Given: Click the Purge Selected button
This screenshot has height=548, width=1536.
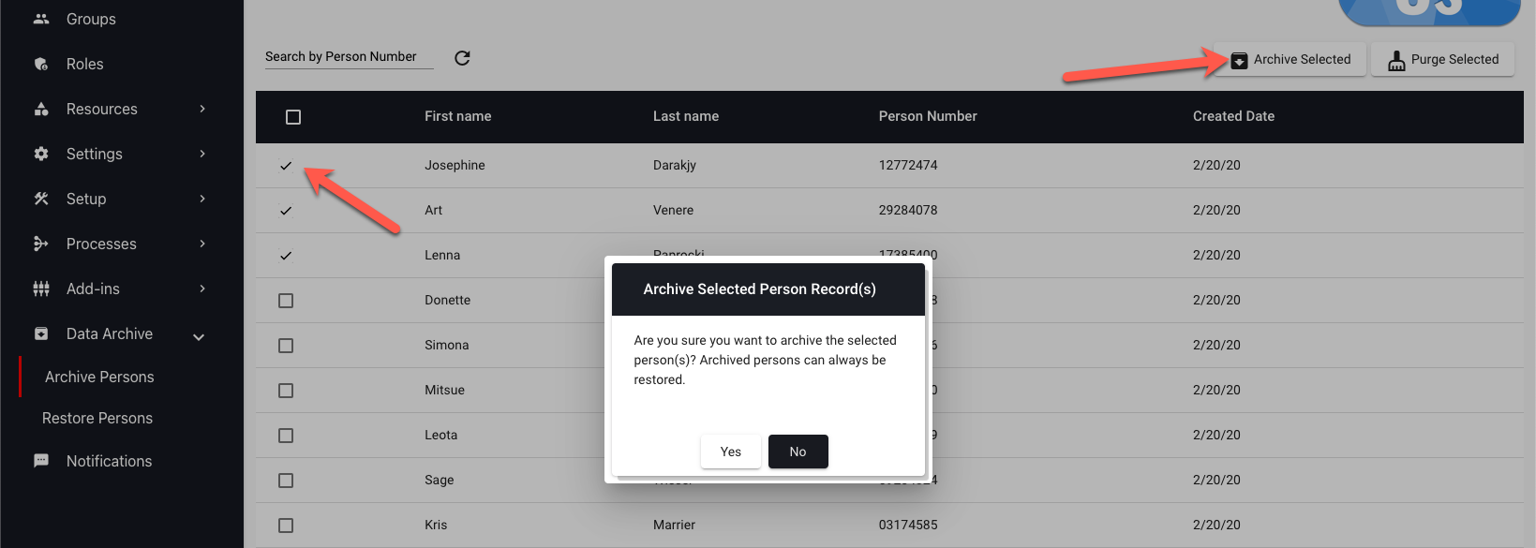Looking at the screenshot, I should point(1443,59).
